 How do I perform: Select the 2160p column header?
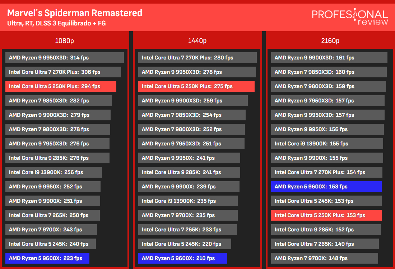click(330, 41)
